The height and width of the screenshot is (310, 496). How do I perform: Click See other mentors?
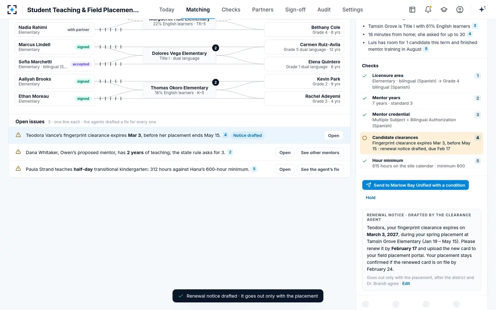320,153
